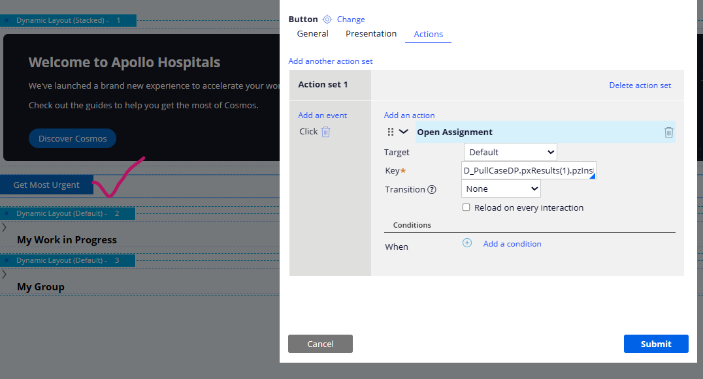Viewport: 703px width, 379px height.
Task: Open the Target dropdown showing Default
Action: pyautogui.click(x=510, y=151)
